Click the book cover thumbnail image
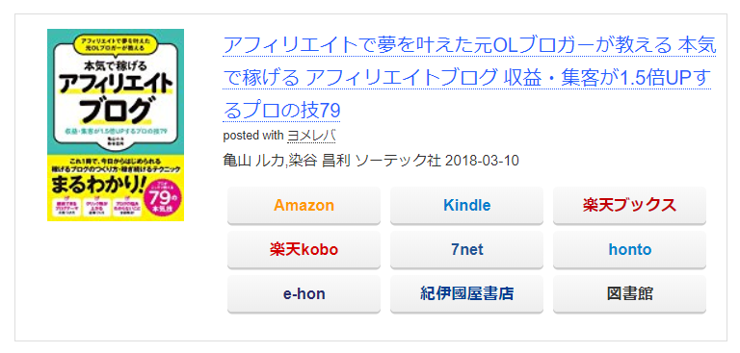 pos(116,125)
